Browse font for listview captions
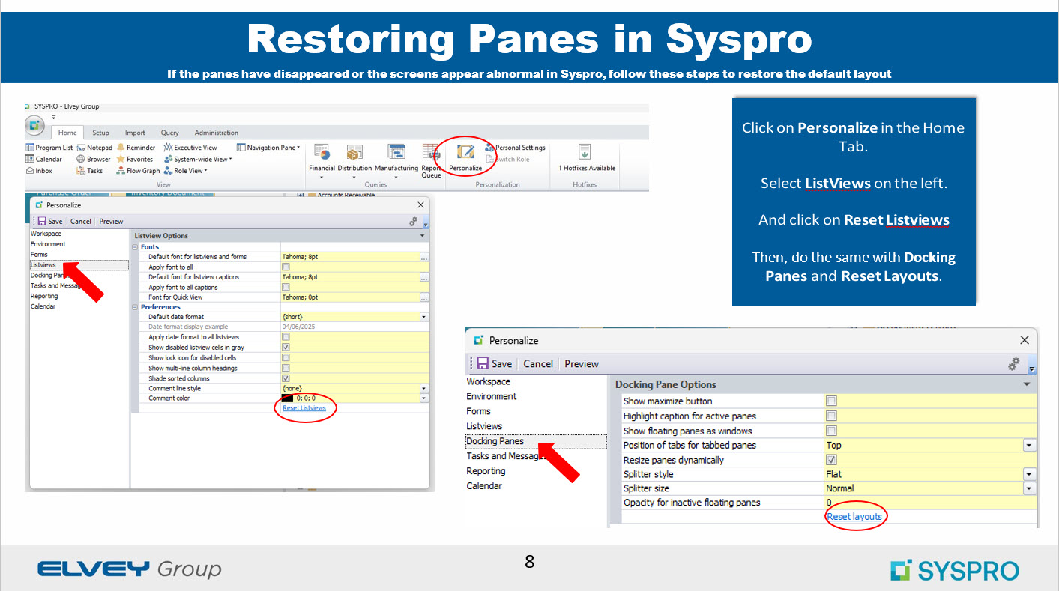1059x591 pixels. 424,277
